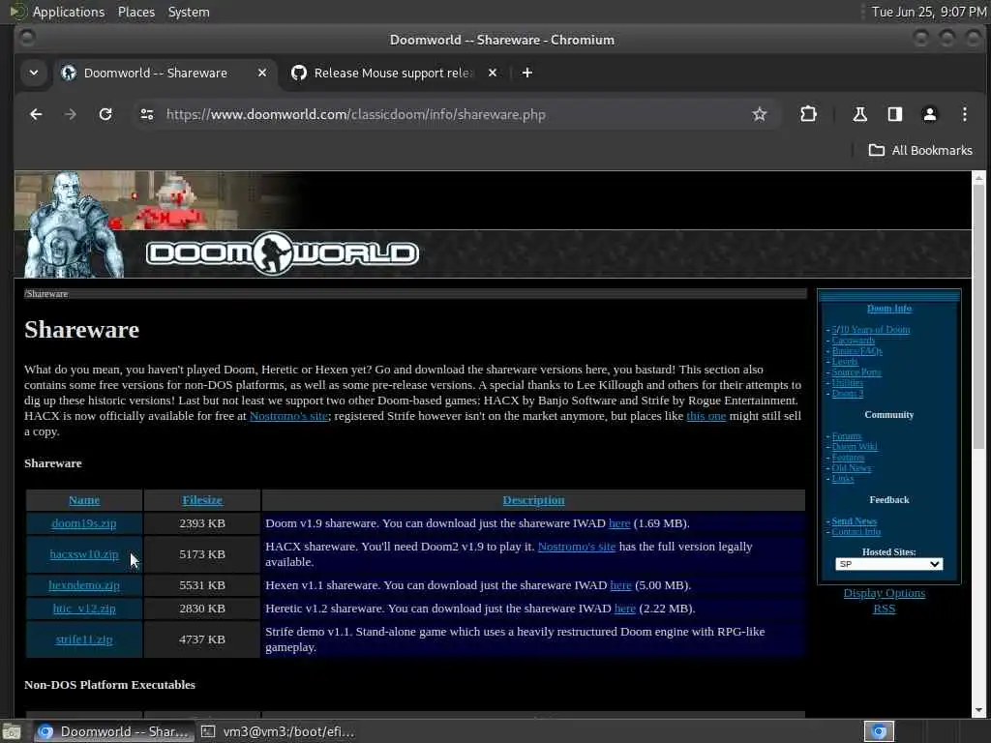
Task: Open Forums sidebar link
Action: [x=846, y=436]
